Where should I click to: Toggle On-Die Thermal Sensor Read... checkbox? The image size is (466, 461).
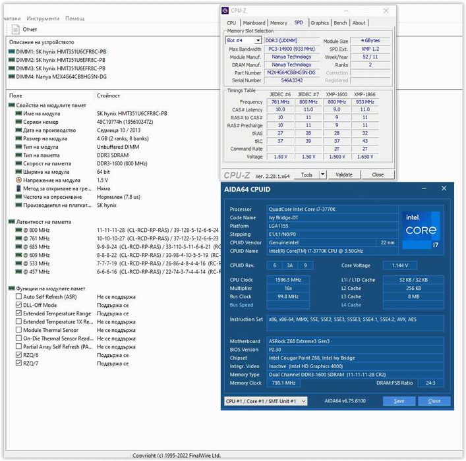tap(18, 338)
